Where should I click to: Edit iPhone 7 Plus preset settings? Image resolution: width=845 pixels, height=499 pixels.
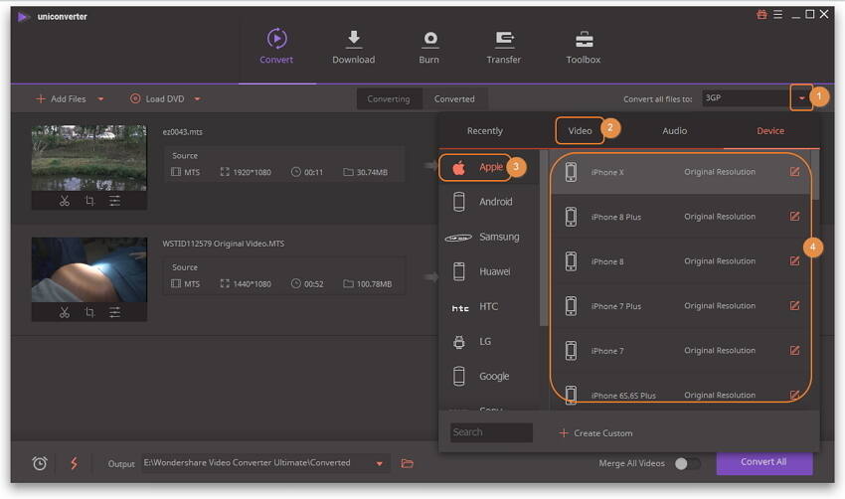(x=794, y=306)
